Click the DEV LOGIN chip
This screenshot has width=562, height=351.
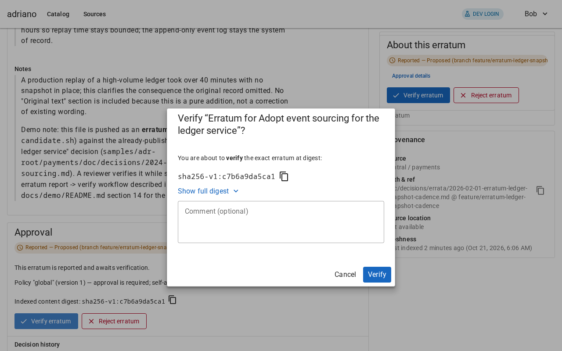[483, 14]
